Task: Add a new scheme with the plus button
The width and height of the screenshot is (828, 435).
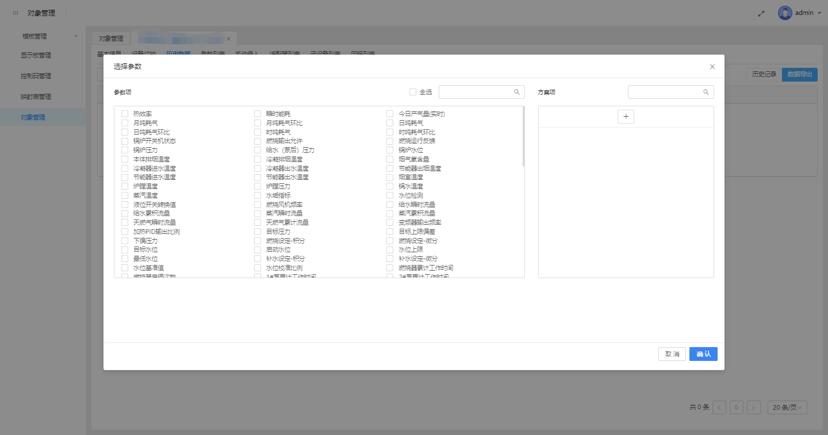Action: pos(626,117)
